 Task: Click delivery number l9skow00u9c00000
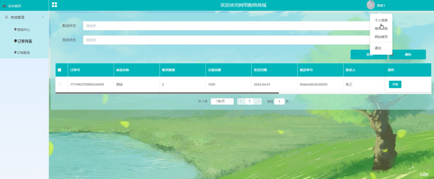point(314,85)
